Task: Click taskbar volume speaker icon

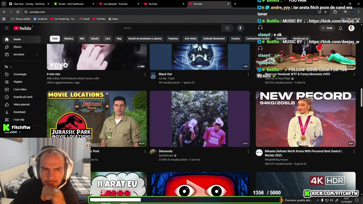Action: point(332,200)
